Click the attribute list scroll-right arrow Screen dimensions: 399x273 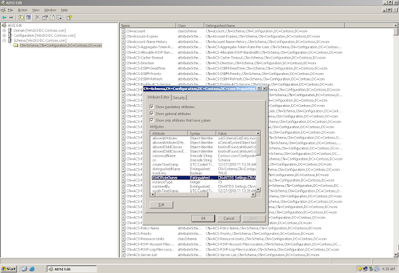pos(254,195)
